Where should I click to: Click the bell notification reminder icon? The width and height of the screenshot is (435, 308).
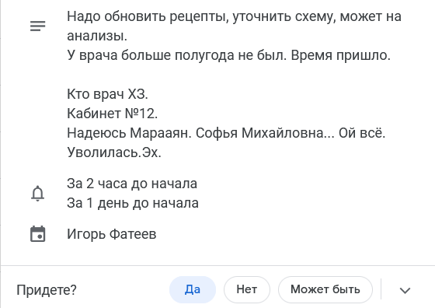[37, 194]
